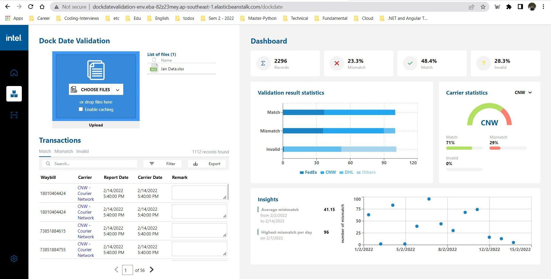551x279 pixels.
Task: Open the settings gear in sidebar
Action: 14,259
